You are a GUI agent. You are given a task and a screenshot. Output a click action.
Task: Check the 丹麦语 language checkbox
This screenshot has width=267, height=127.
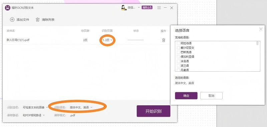pyautogui.click(x=178, y=70)
